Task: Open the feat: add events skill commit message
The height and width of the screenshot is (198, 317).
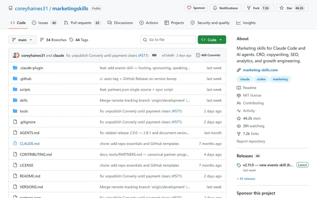Action: [145, 68]
